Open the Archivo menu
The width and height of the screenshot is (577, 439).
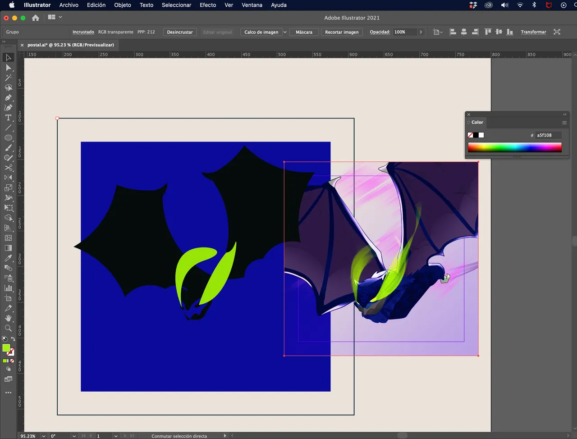pos(69,5)
